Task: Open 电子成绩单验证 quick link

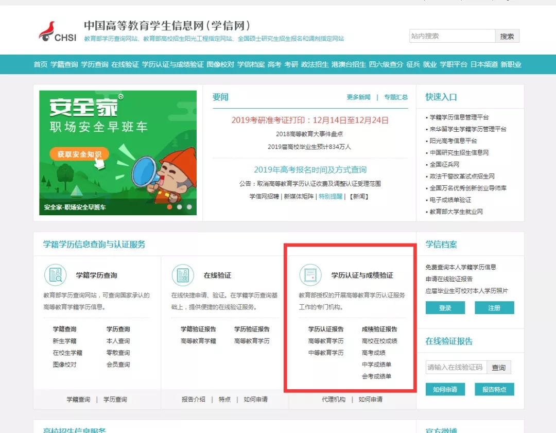Action: coord(450,200)
